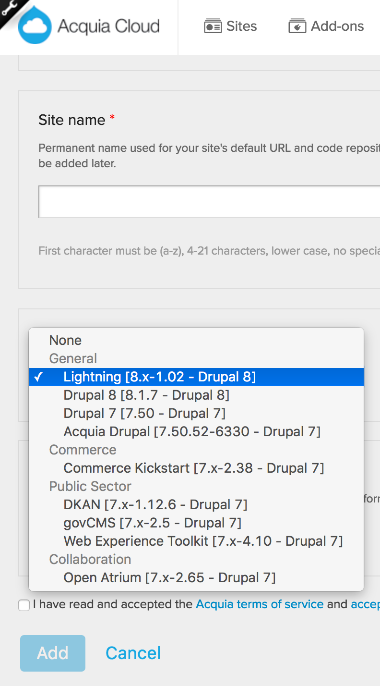Open the Acquia terms of service link
380x686 pixels.
click(x=259, y=604)
